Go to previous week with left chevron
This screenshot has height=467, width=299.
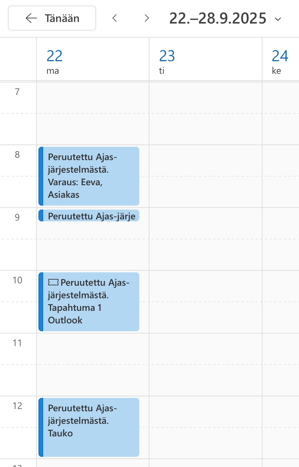(115, 18)
